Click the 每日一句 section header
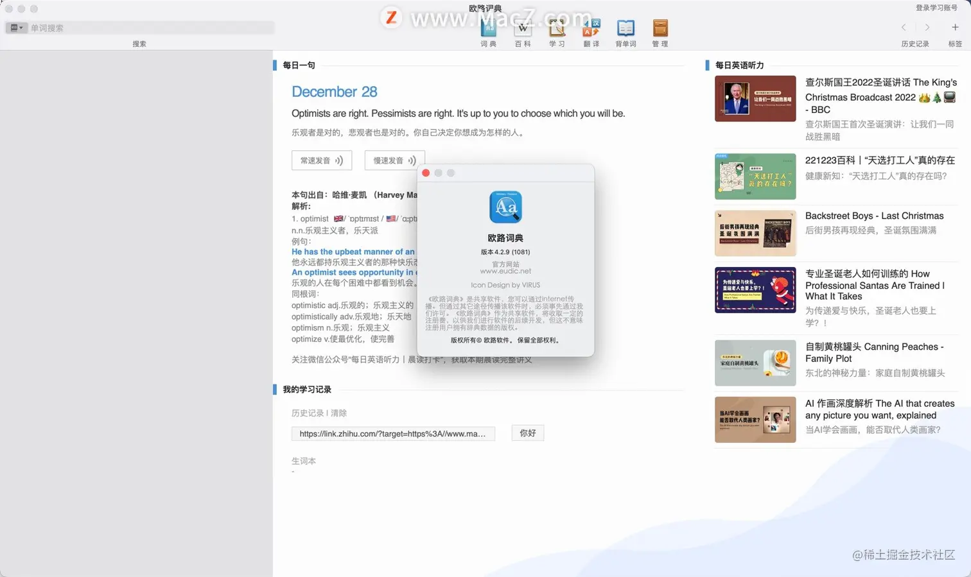Viewport: 971px width, 577px height. 299,65
